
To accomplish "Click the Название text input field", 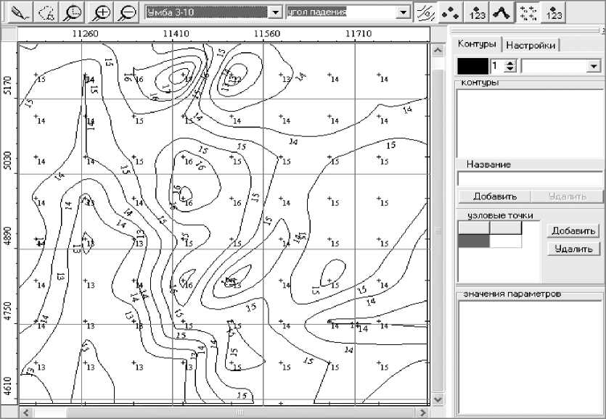I will click(x=529, y=179).
